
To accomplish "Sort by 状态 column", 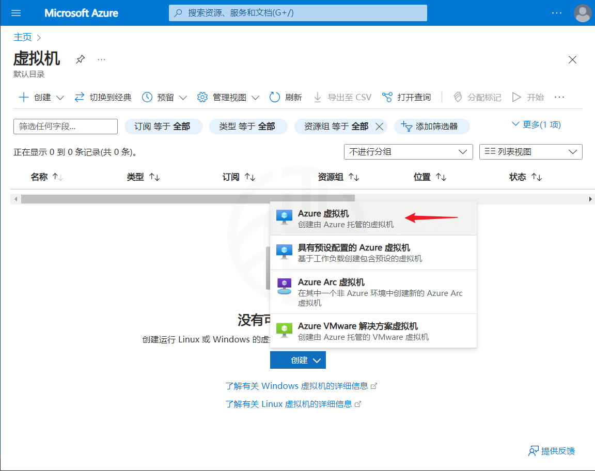I will [x=525, y=177].
